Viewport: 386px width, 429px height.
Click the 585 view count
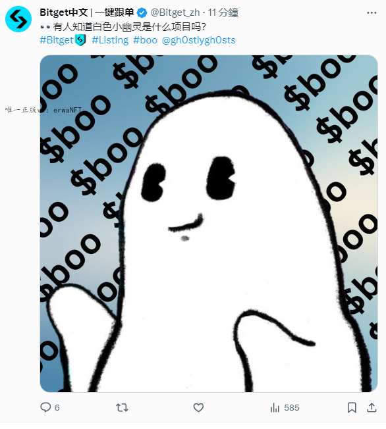(x=292, y=408)
